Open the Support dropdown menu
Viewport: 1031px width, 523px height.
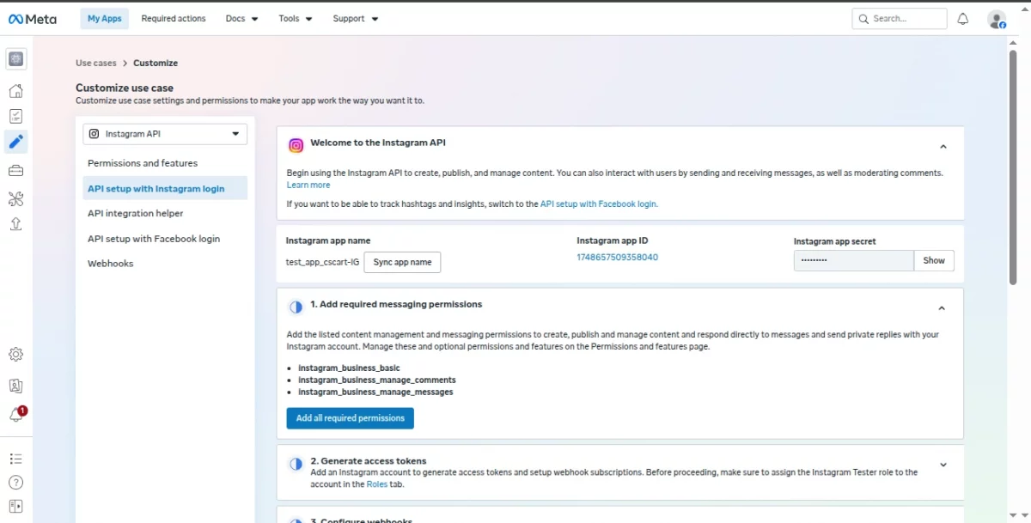point(356,19)
